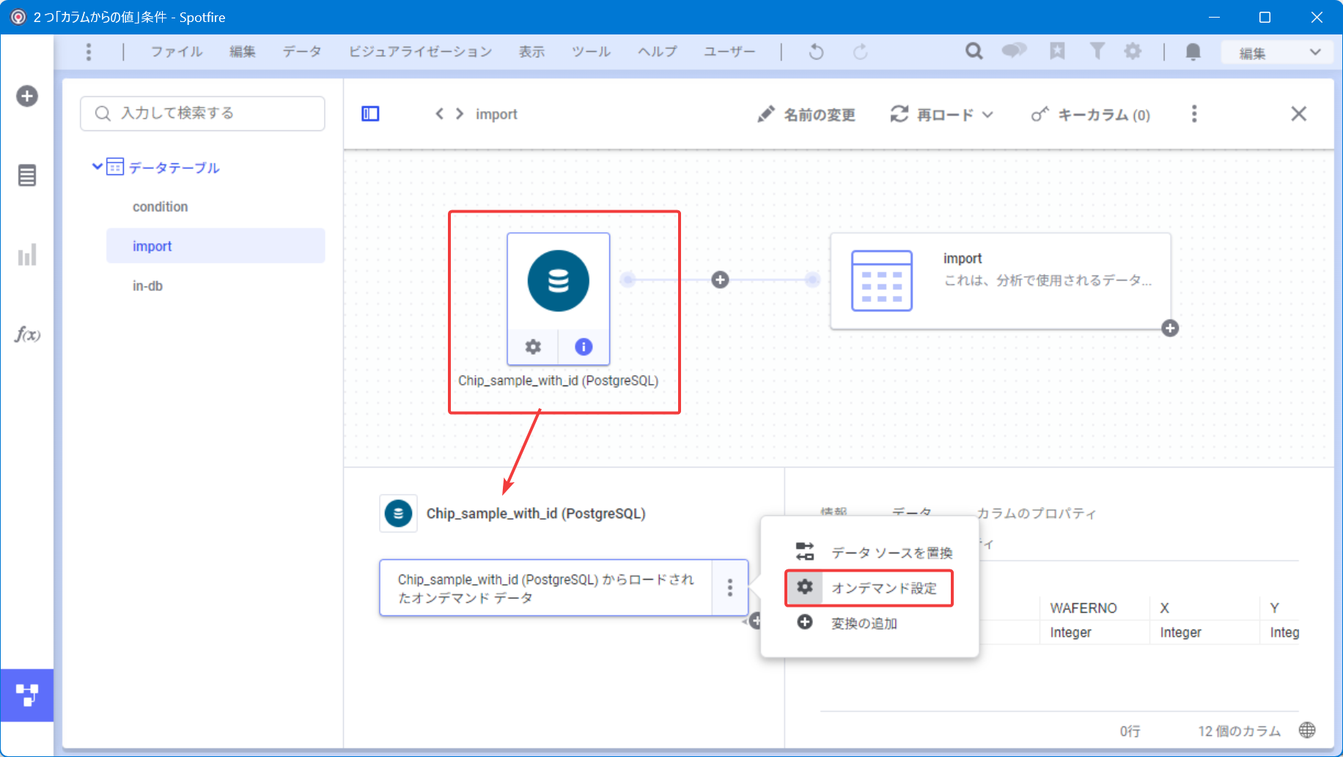
Task: Click the globe icon at bottom right
Action: click(x=1307, y=730)
